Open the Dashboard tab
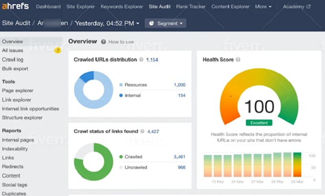325x196 pixels. click(x=48, y=7)
